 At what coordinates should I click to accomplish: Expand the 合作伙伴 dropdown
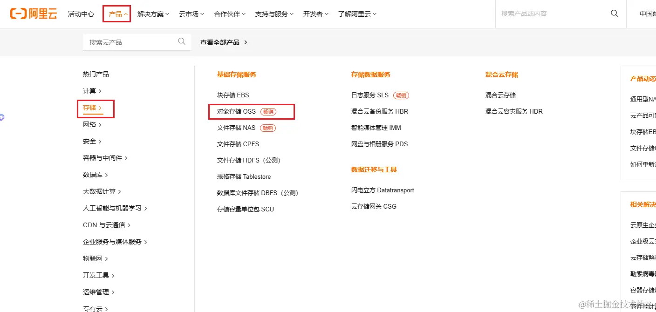click(230, 14)
